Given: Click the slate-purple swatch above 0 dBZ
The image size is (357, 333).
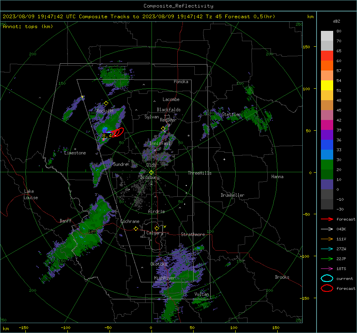Looking at the screenshot, I should pos(327,184).
